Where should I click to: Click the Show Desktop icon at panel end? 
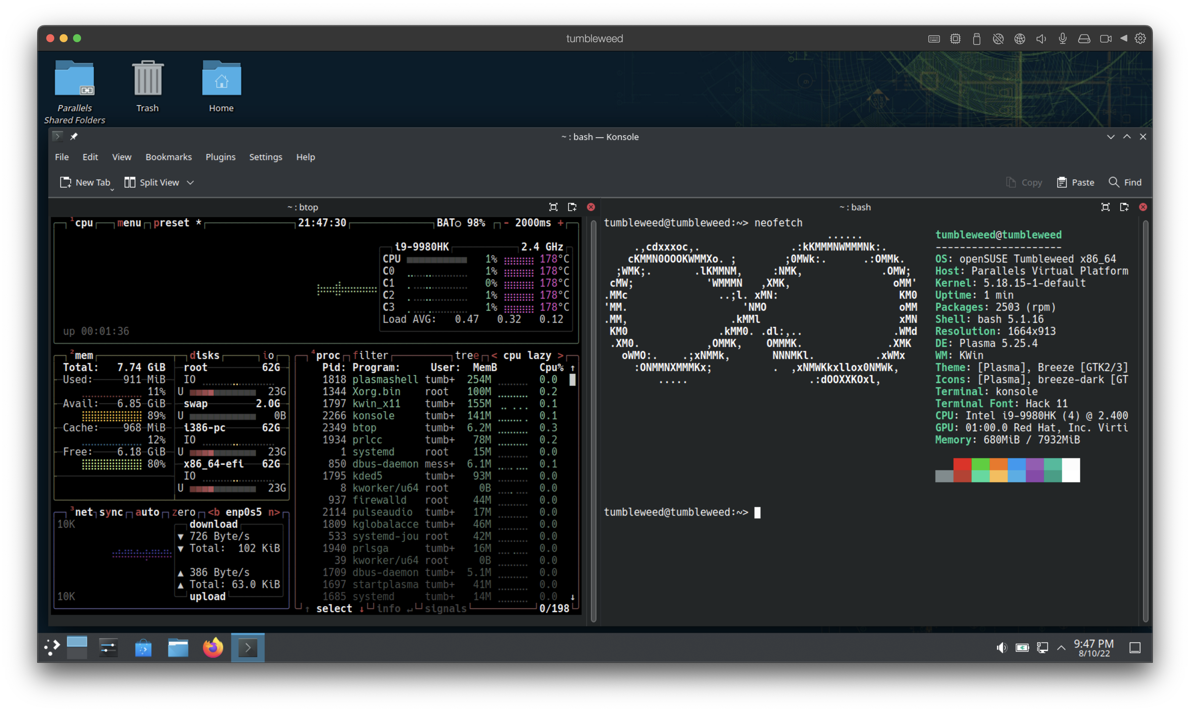tap(1135, 648)
